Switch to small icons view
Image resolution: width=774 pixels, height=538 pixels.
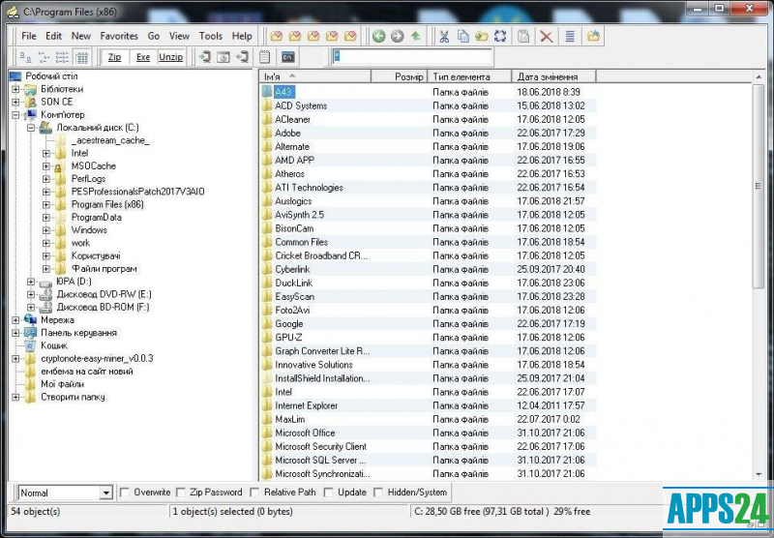[x=45, y=57]
